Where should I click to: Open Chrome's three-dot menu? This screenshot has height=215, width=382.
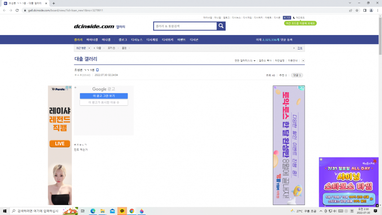click(378, 10)
